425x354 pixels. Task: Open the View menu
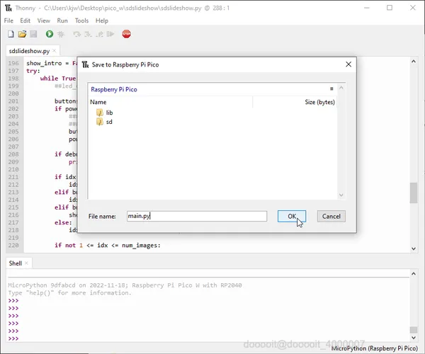click(x=43, y=21)
